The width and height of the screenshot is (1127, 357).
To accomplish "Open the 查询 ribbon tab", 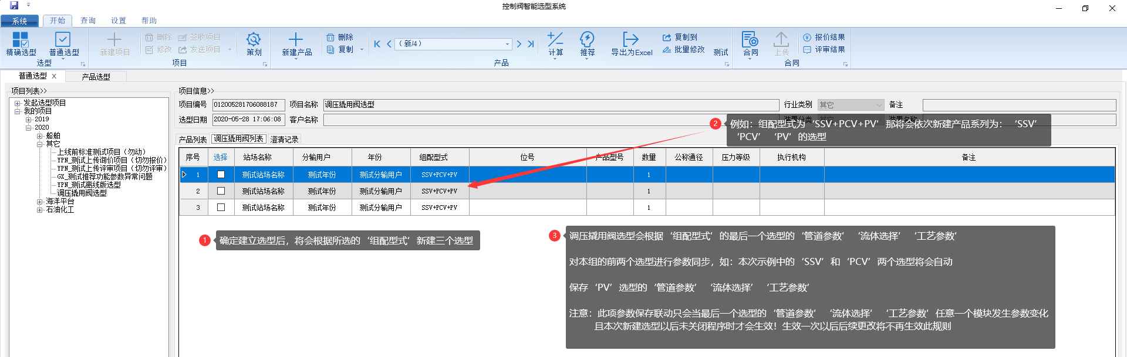I will tap(88, 21).
